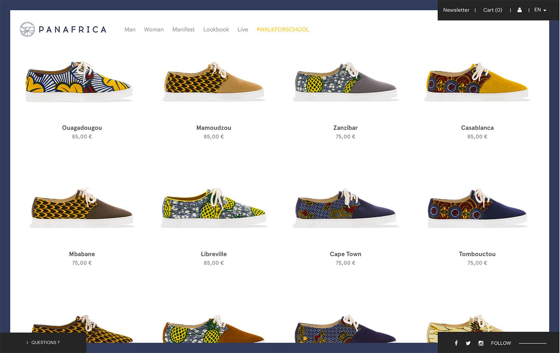Click the 75,00 € price under Zanzibar
The width and height of the screenshot is (560, 353).
point(345,137)
